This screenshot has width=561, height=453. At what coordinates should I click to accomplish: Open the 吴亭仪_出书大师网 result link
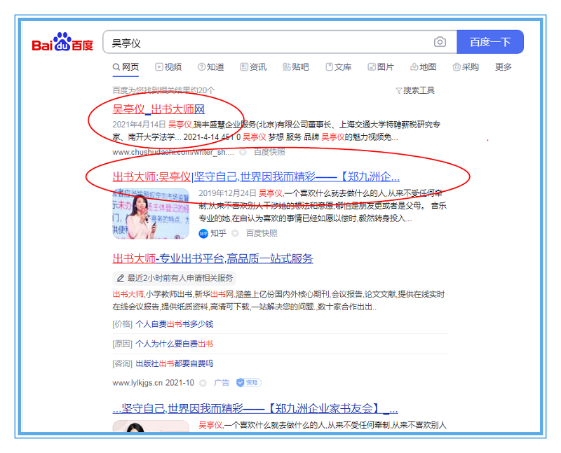158,109
